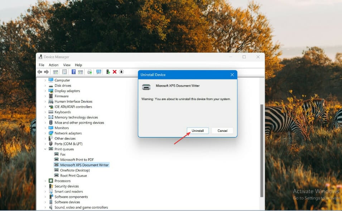Image resolution: width=342 pixels, height=211 pixels.
Task: Click the Properties toolbar icon
Action: 64,72
